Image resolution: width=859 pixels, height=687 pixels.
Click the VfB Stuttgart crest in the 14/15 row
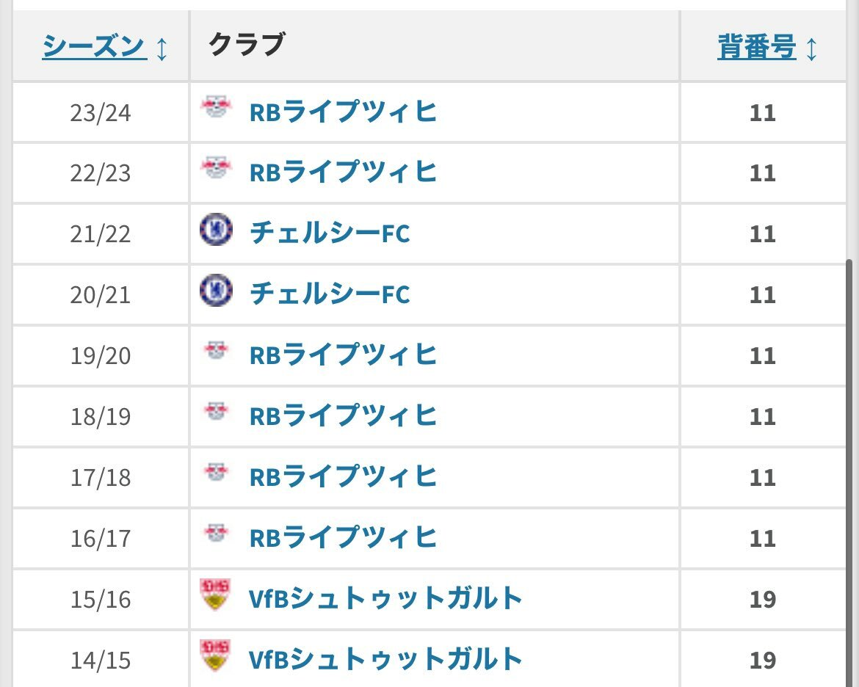tap(215, 655)
